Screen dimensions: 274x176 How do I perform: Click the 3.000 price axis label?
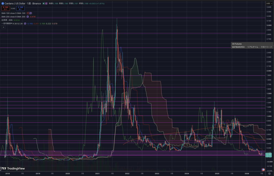pyautogui.click(x=269, y=25)
